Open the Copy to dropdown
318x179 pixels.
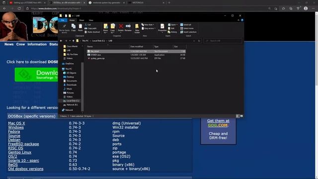click(x=113, y=28)
